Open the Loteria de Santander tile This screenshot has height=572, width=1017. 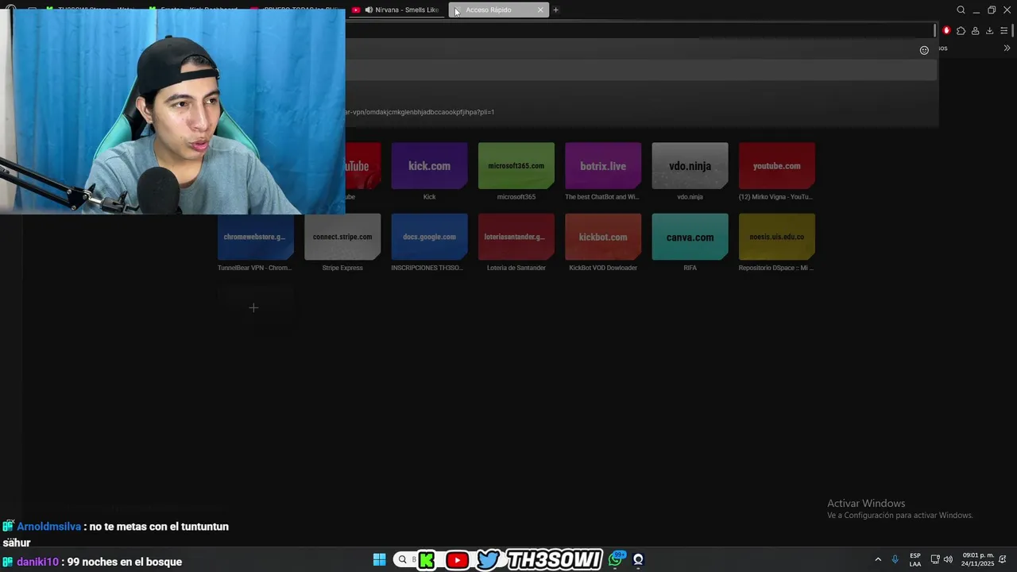coord(516,237)
